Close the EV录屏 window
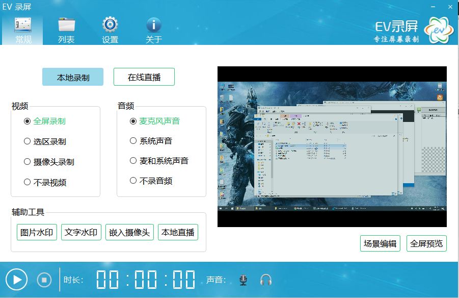The image size is (459, 298). coord(450,7)
